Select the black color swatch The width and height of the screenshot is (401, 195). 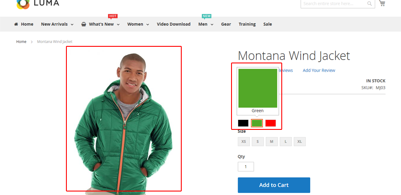tap(243, 123)
